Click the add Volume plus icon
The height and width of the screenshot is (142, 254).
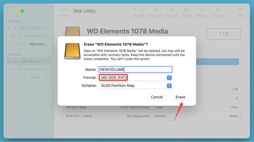click(x=135, y=9)
